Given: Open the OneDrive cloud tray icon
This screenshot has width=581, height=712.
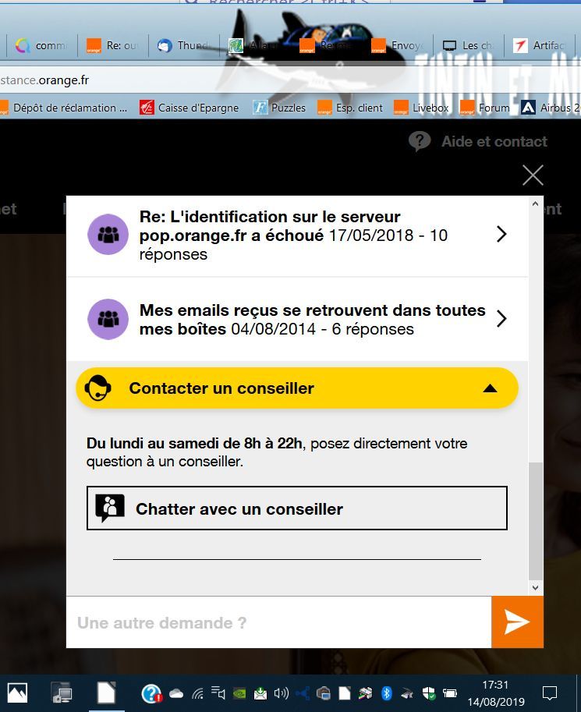Looking at the screenshot, I should coord(176,693).
